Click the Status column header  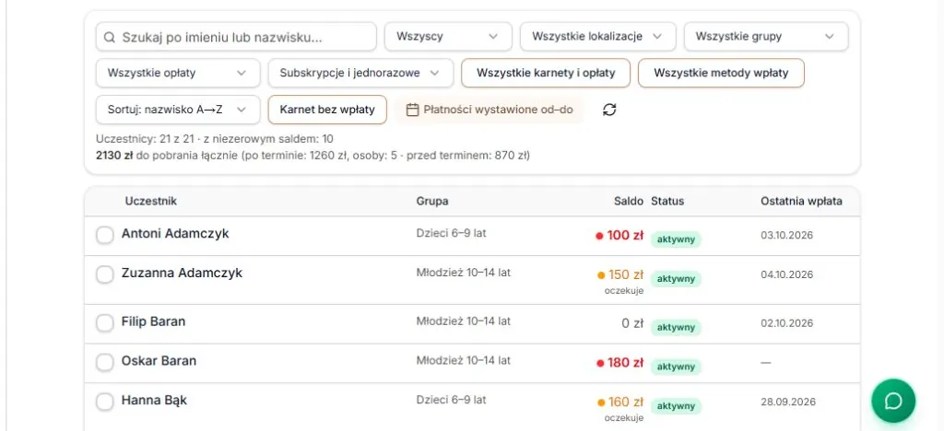click(667, 201)
